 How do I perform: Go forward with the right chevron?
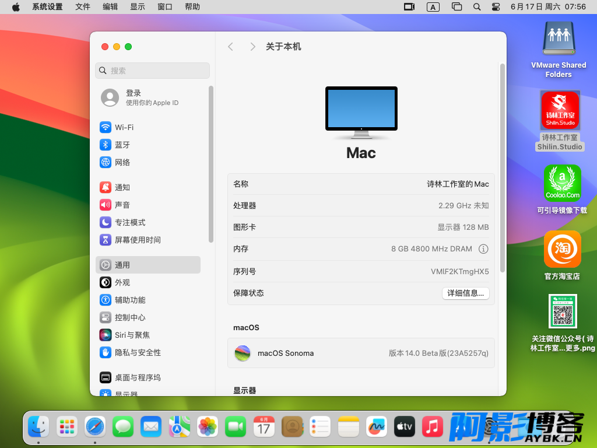coord(253,47)
